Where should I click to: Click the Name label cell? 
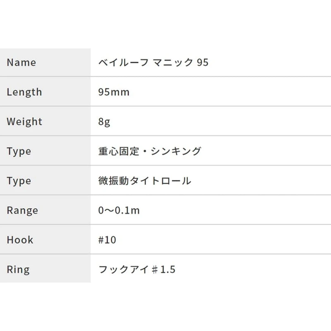coord(22,62)
